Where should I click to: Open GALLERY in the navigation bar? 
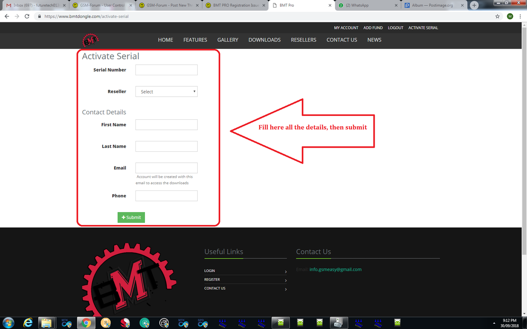click(228, 40)
